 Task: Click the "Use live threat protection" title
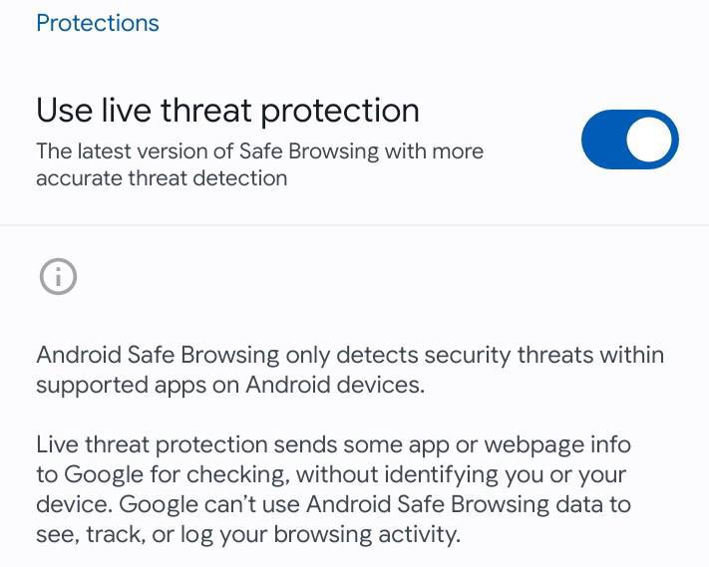(227, 111)
